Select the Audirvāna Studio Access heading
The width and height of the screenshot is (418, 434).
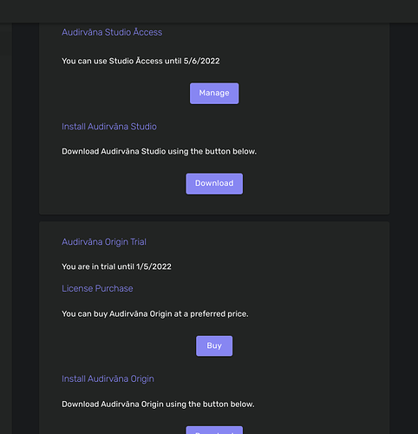point(112,32)
